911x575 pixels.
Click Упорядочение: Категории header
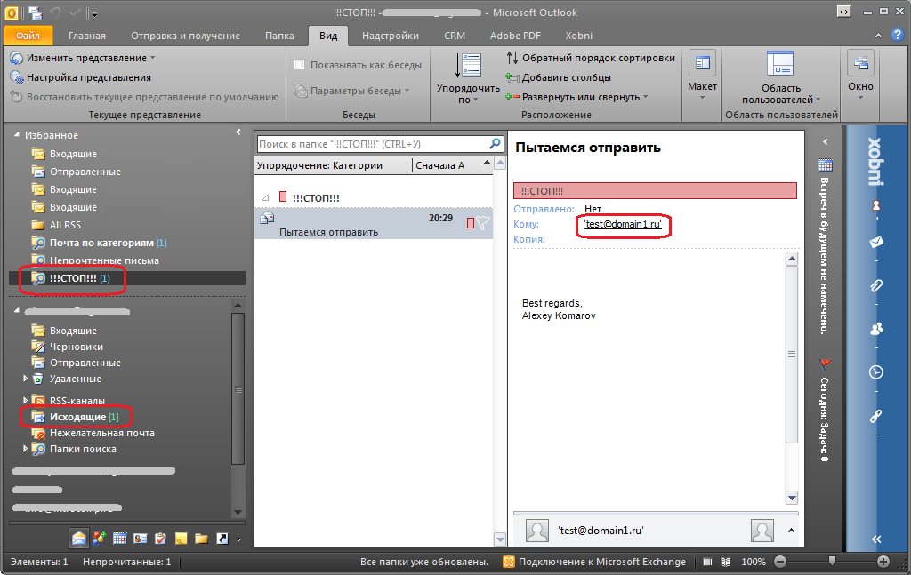(334, 165)
